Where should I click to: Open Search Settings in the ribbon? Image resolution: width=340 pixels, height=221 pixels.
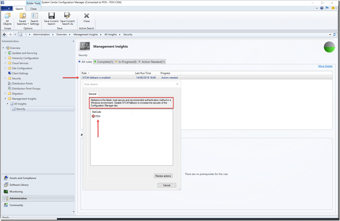(34, 19)
